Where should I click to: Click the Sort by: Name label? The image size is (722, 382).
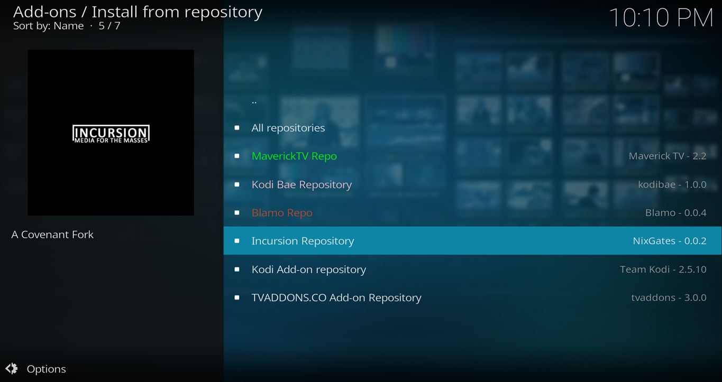(x=48, y=26)
